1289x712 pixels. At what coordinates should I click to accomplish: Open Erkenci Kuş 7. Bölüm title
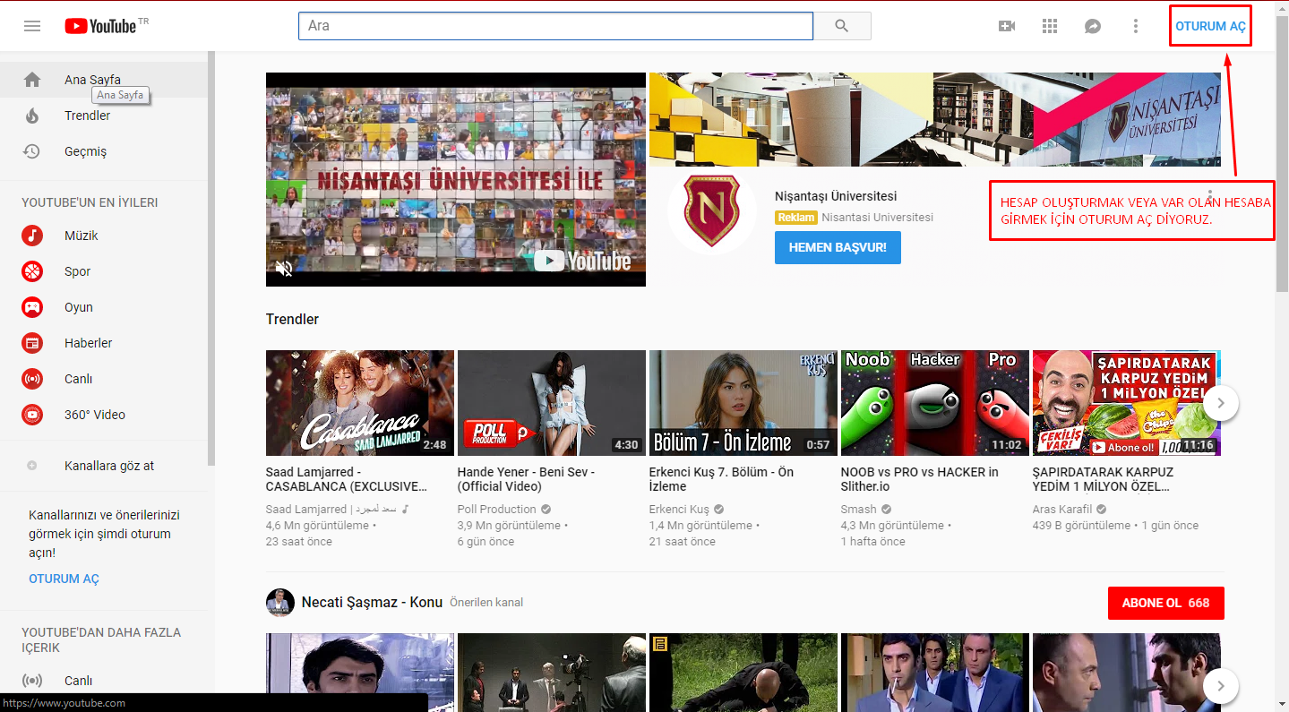pyautogui.click(x=721, y=479)
